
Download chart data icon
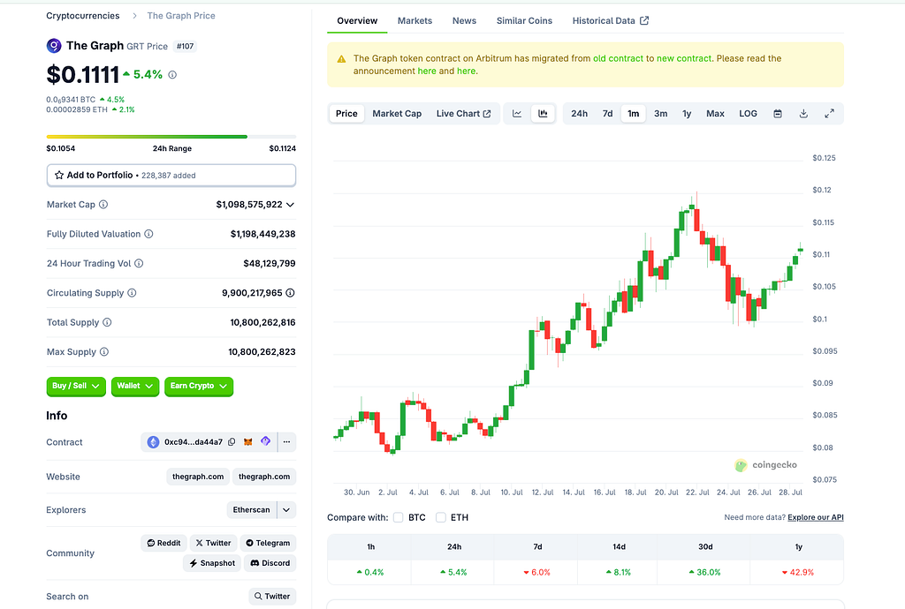(803, 114)
